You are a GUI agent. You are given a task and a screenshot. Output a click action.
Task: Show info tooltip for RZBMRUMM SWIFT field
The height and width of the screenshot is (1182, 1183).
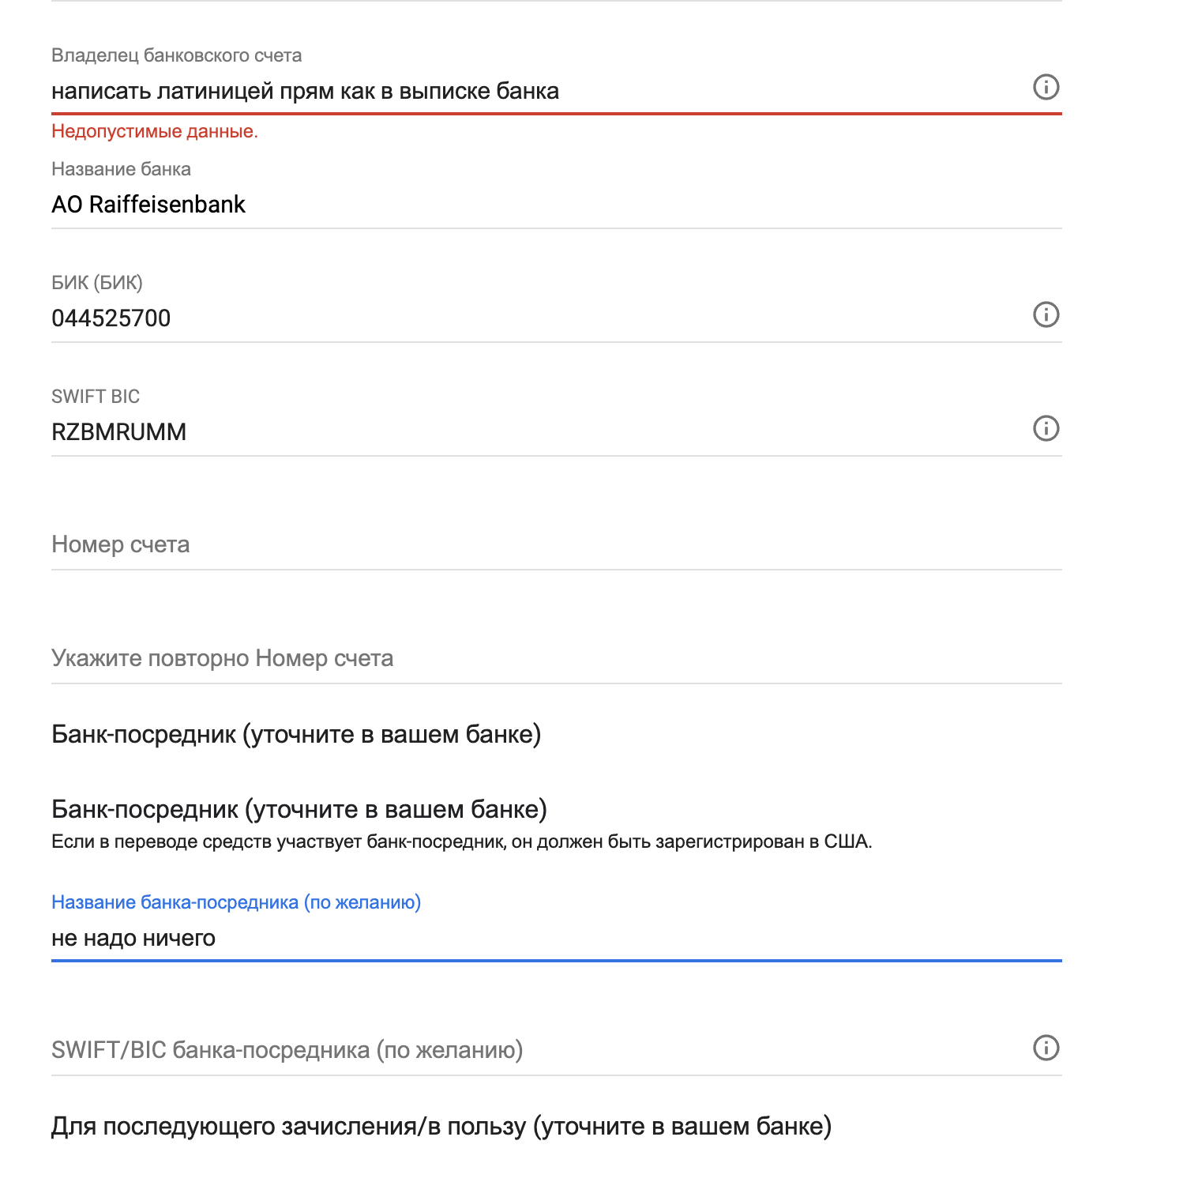pos(1046,428)
